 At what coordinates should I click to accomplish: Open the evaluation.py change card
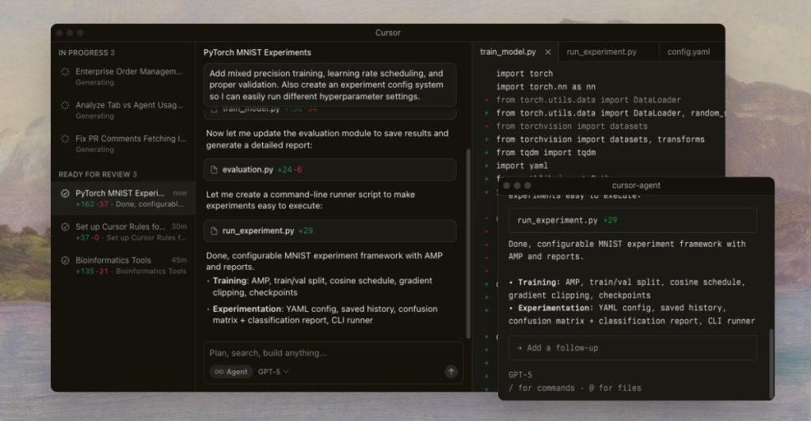click(330, 169)
